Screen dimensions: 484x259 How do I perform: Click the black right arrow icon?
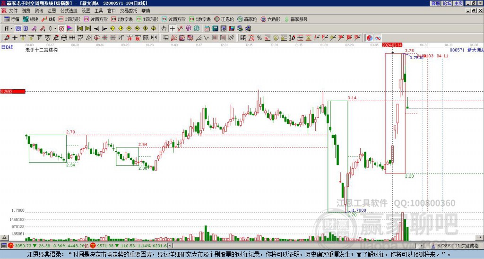coord(104,28)
